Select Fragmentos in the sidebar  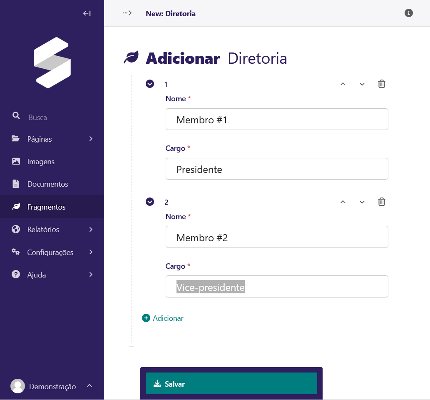click(x=46, y=207)
